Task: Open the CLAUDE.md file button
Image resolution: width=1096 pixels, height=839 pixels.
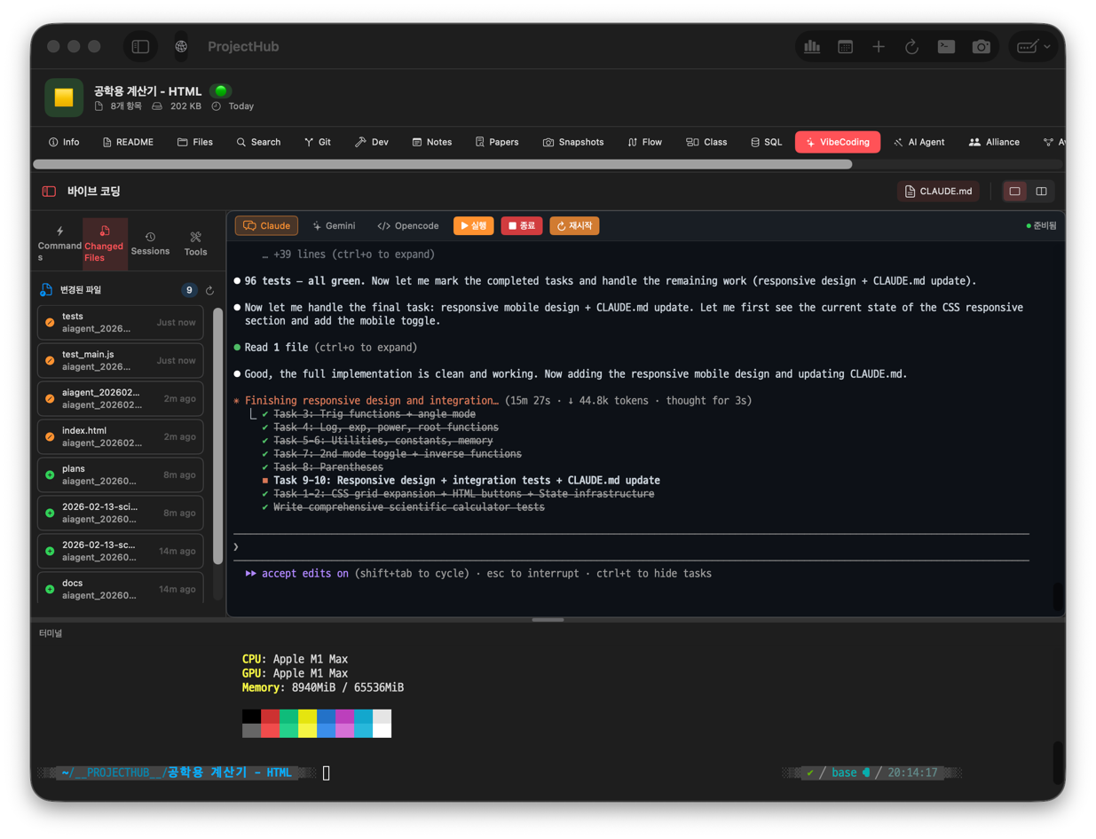Action: click(938, 192)
